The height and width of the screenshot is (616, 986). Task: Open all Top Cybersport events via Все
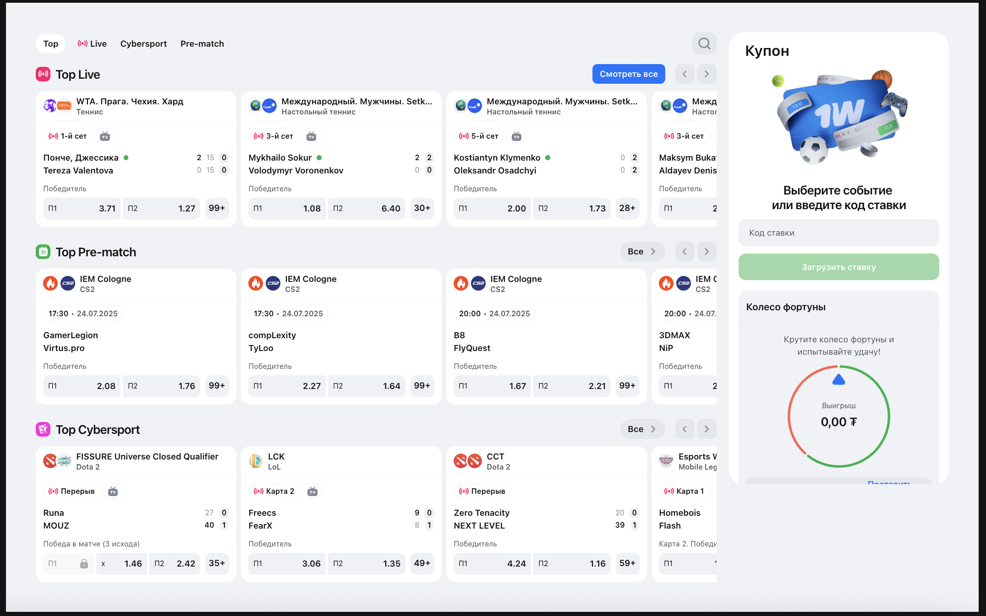642,429
